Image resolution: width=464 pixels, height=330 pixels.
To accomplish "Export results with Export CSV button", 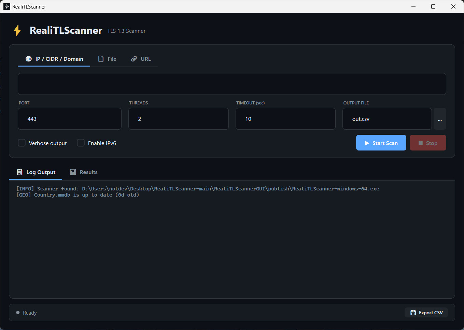I will [x=426, y=313].
